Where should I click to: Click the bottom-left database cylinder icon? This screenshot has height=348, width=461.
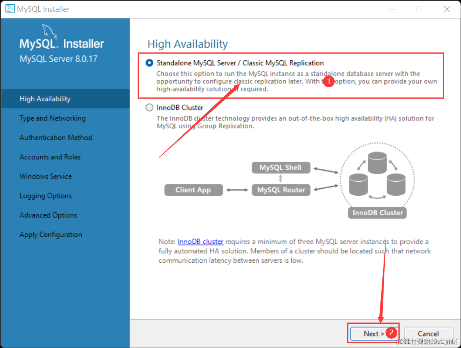[x=358, y=185]
